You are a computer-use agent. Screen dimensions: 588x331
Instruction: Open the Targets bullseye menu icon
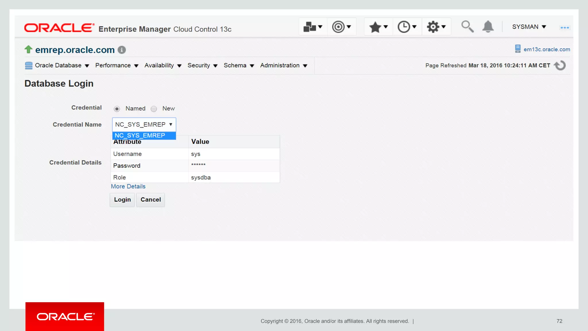(341, 27)
